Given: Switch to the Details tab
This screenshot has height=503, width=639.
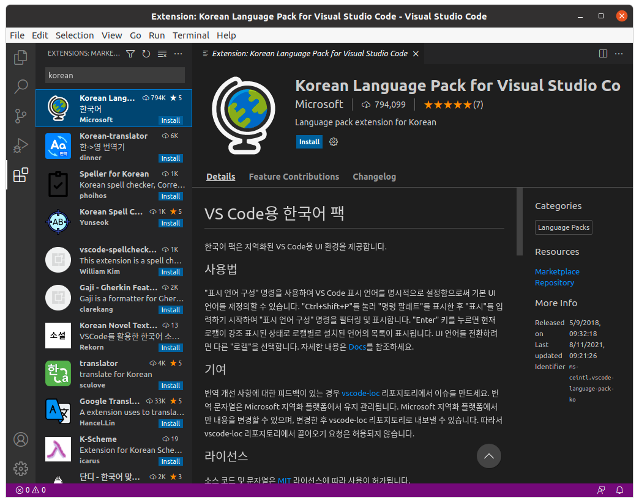Looking at the screenshot, I should [x=220, y=177].
